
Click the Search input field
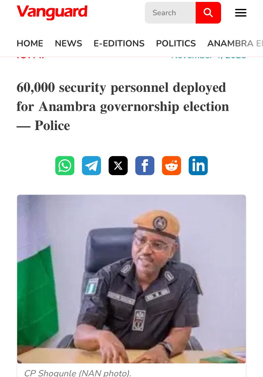coord(170,13)
